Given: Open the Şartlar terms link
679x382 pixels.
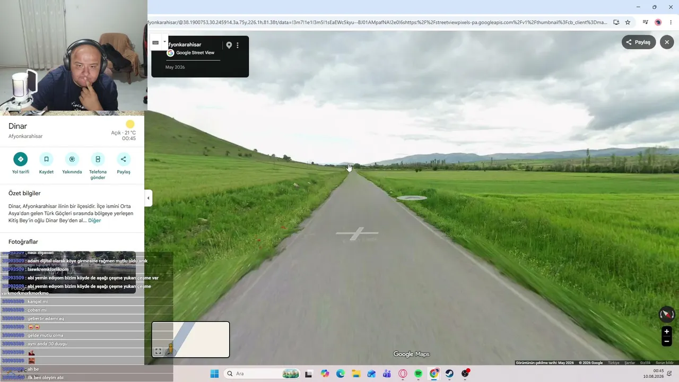Looking at the screenshot, I should pos(630,363).
